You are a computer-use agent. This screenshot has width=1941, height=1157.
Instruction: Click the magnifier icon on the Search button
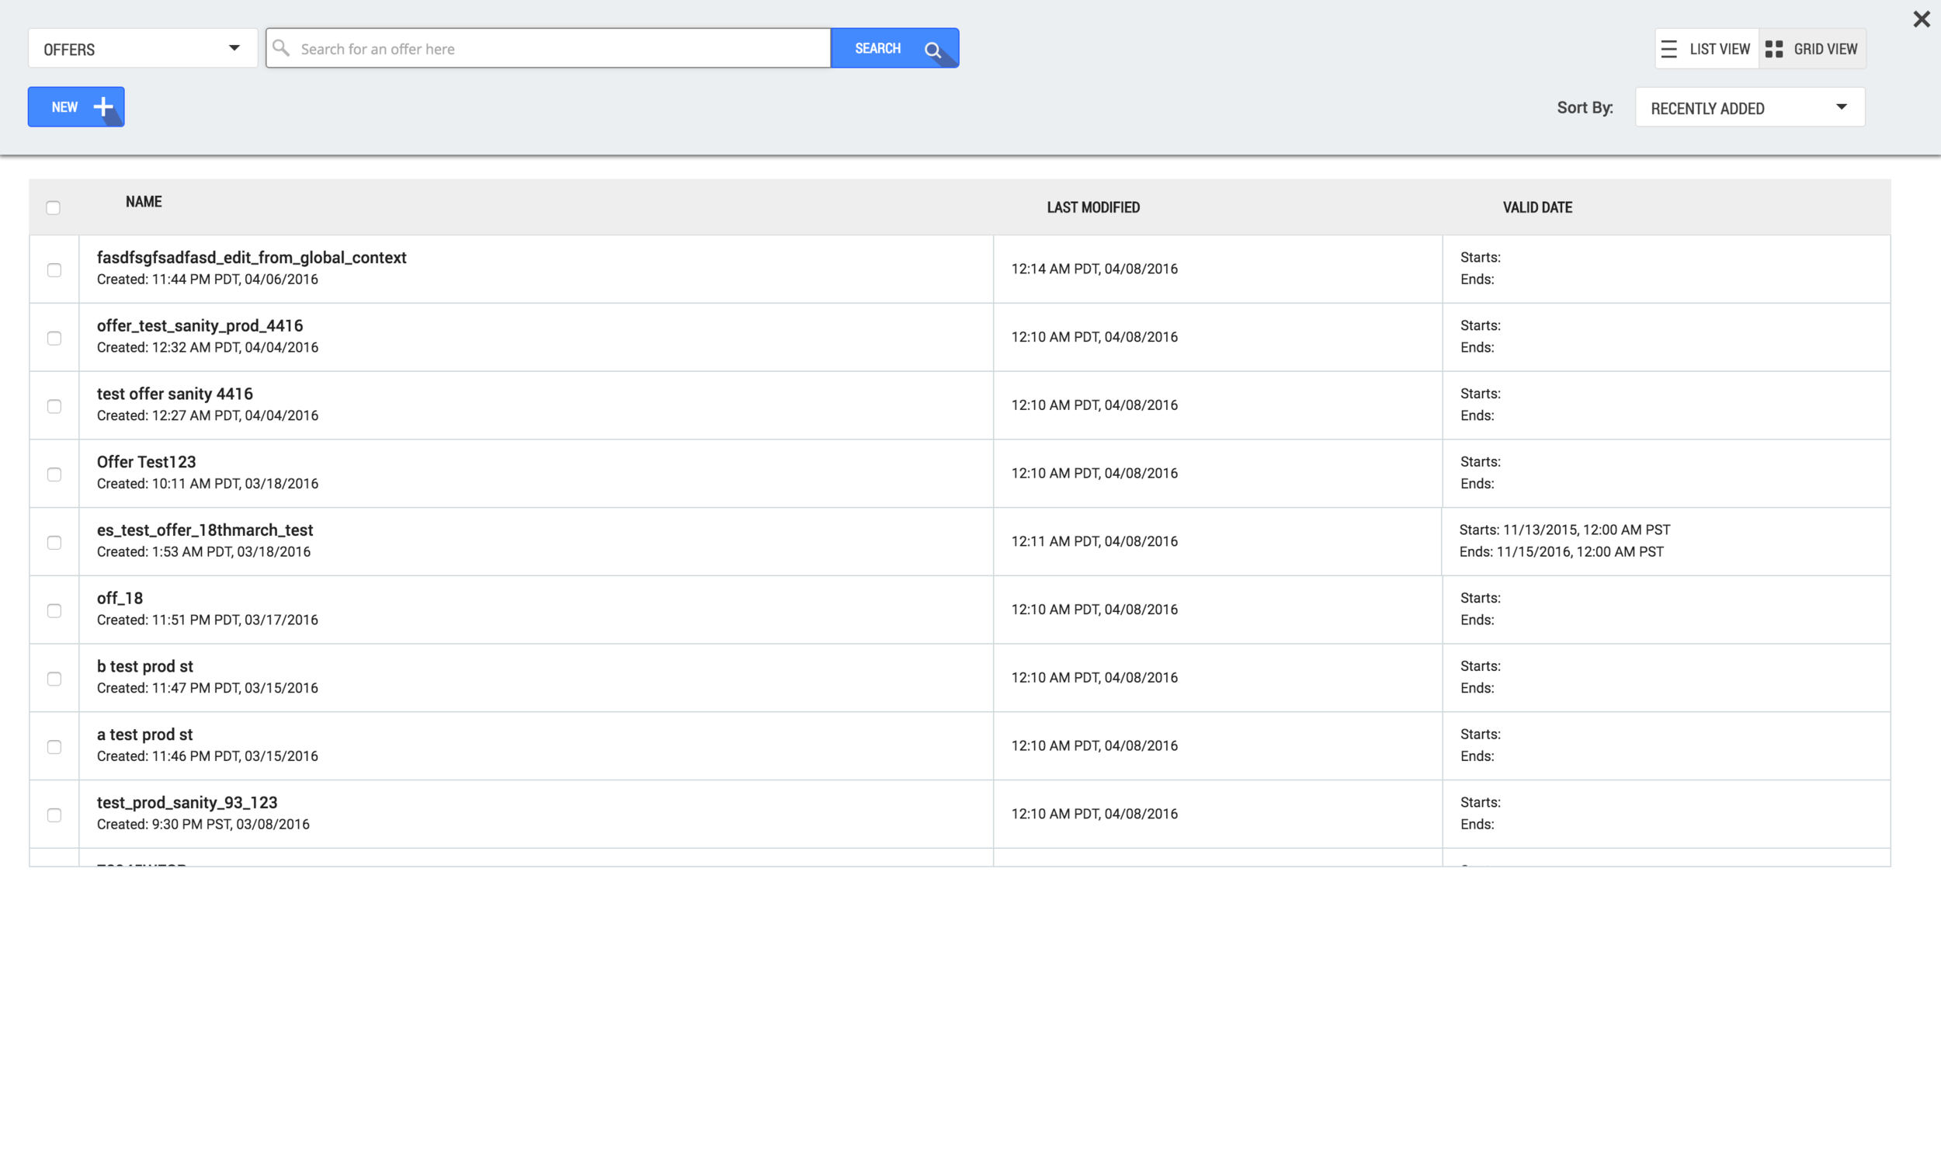932,50
